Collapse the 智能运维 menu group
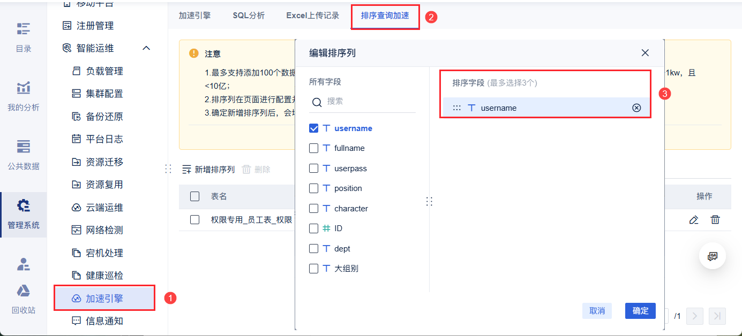Viewport: 742px width, 336px height. coord(146,48)
